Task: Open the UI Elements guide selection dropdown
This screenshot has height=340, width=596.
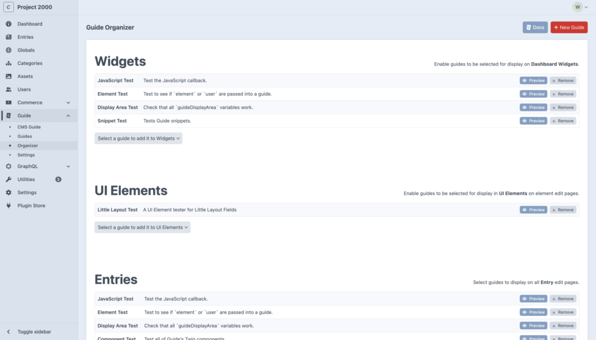Action: tap(143, 227)
